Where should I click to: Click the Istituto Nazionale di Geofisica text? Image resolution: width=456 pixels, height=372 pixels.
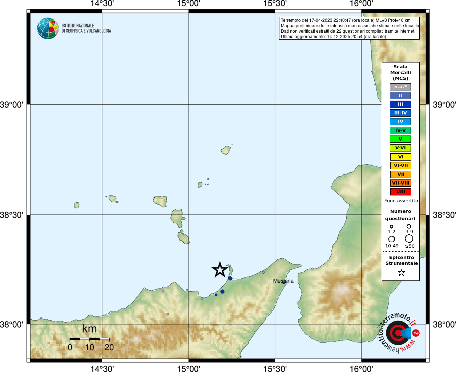[x=86, y=28]
